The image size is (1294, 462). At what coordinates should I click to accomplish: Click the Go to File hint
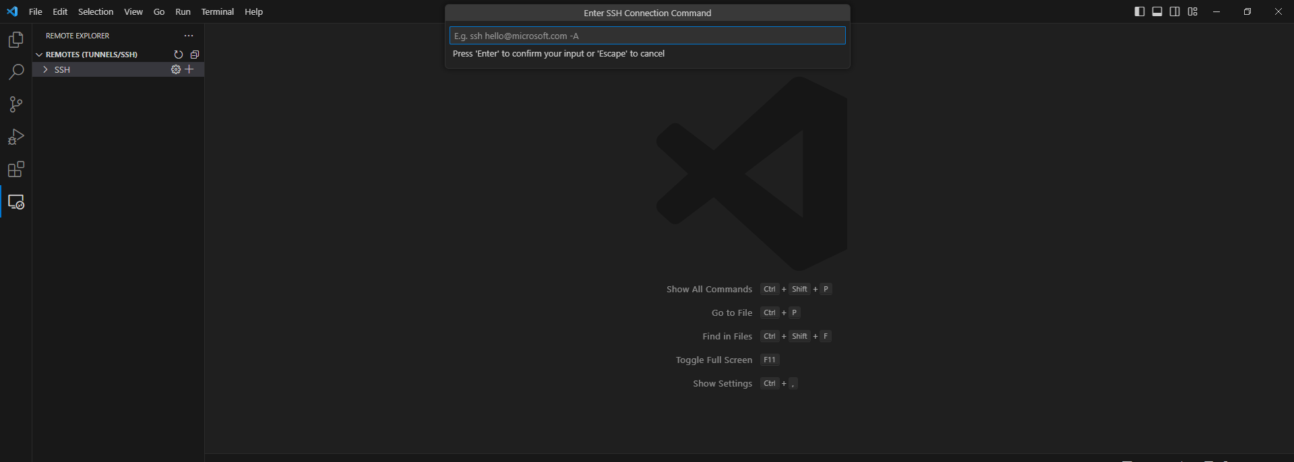[x=732, y=312]
